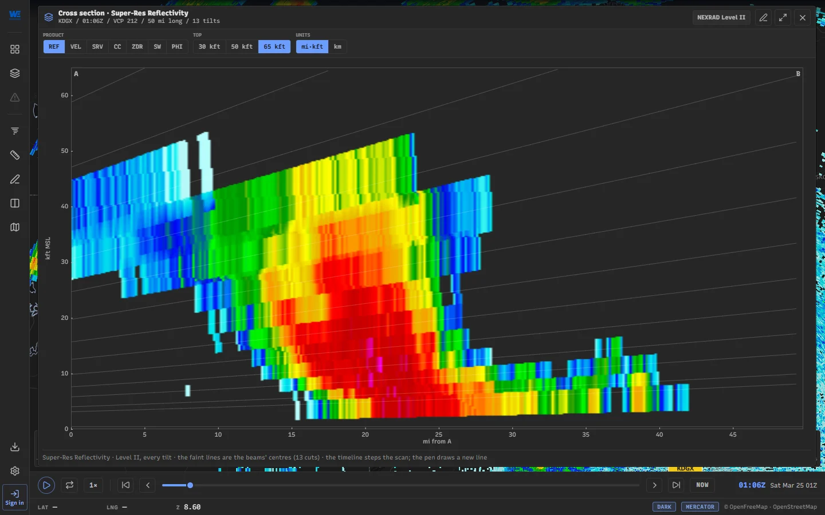Switch to the PHI product
The image size is (825, 515).
click(177, 47)
